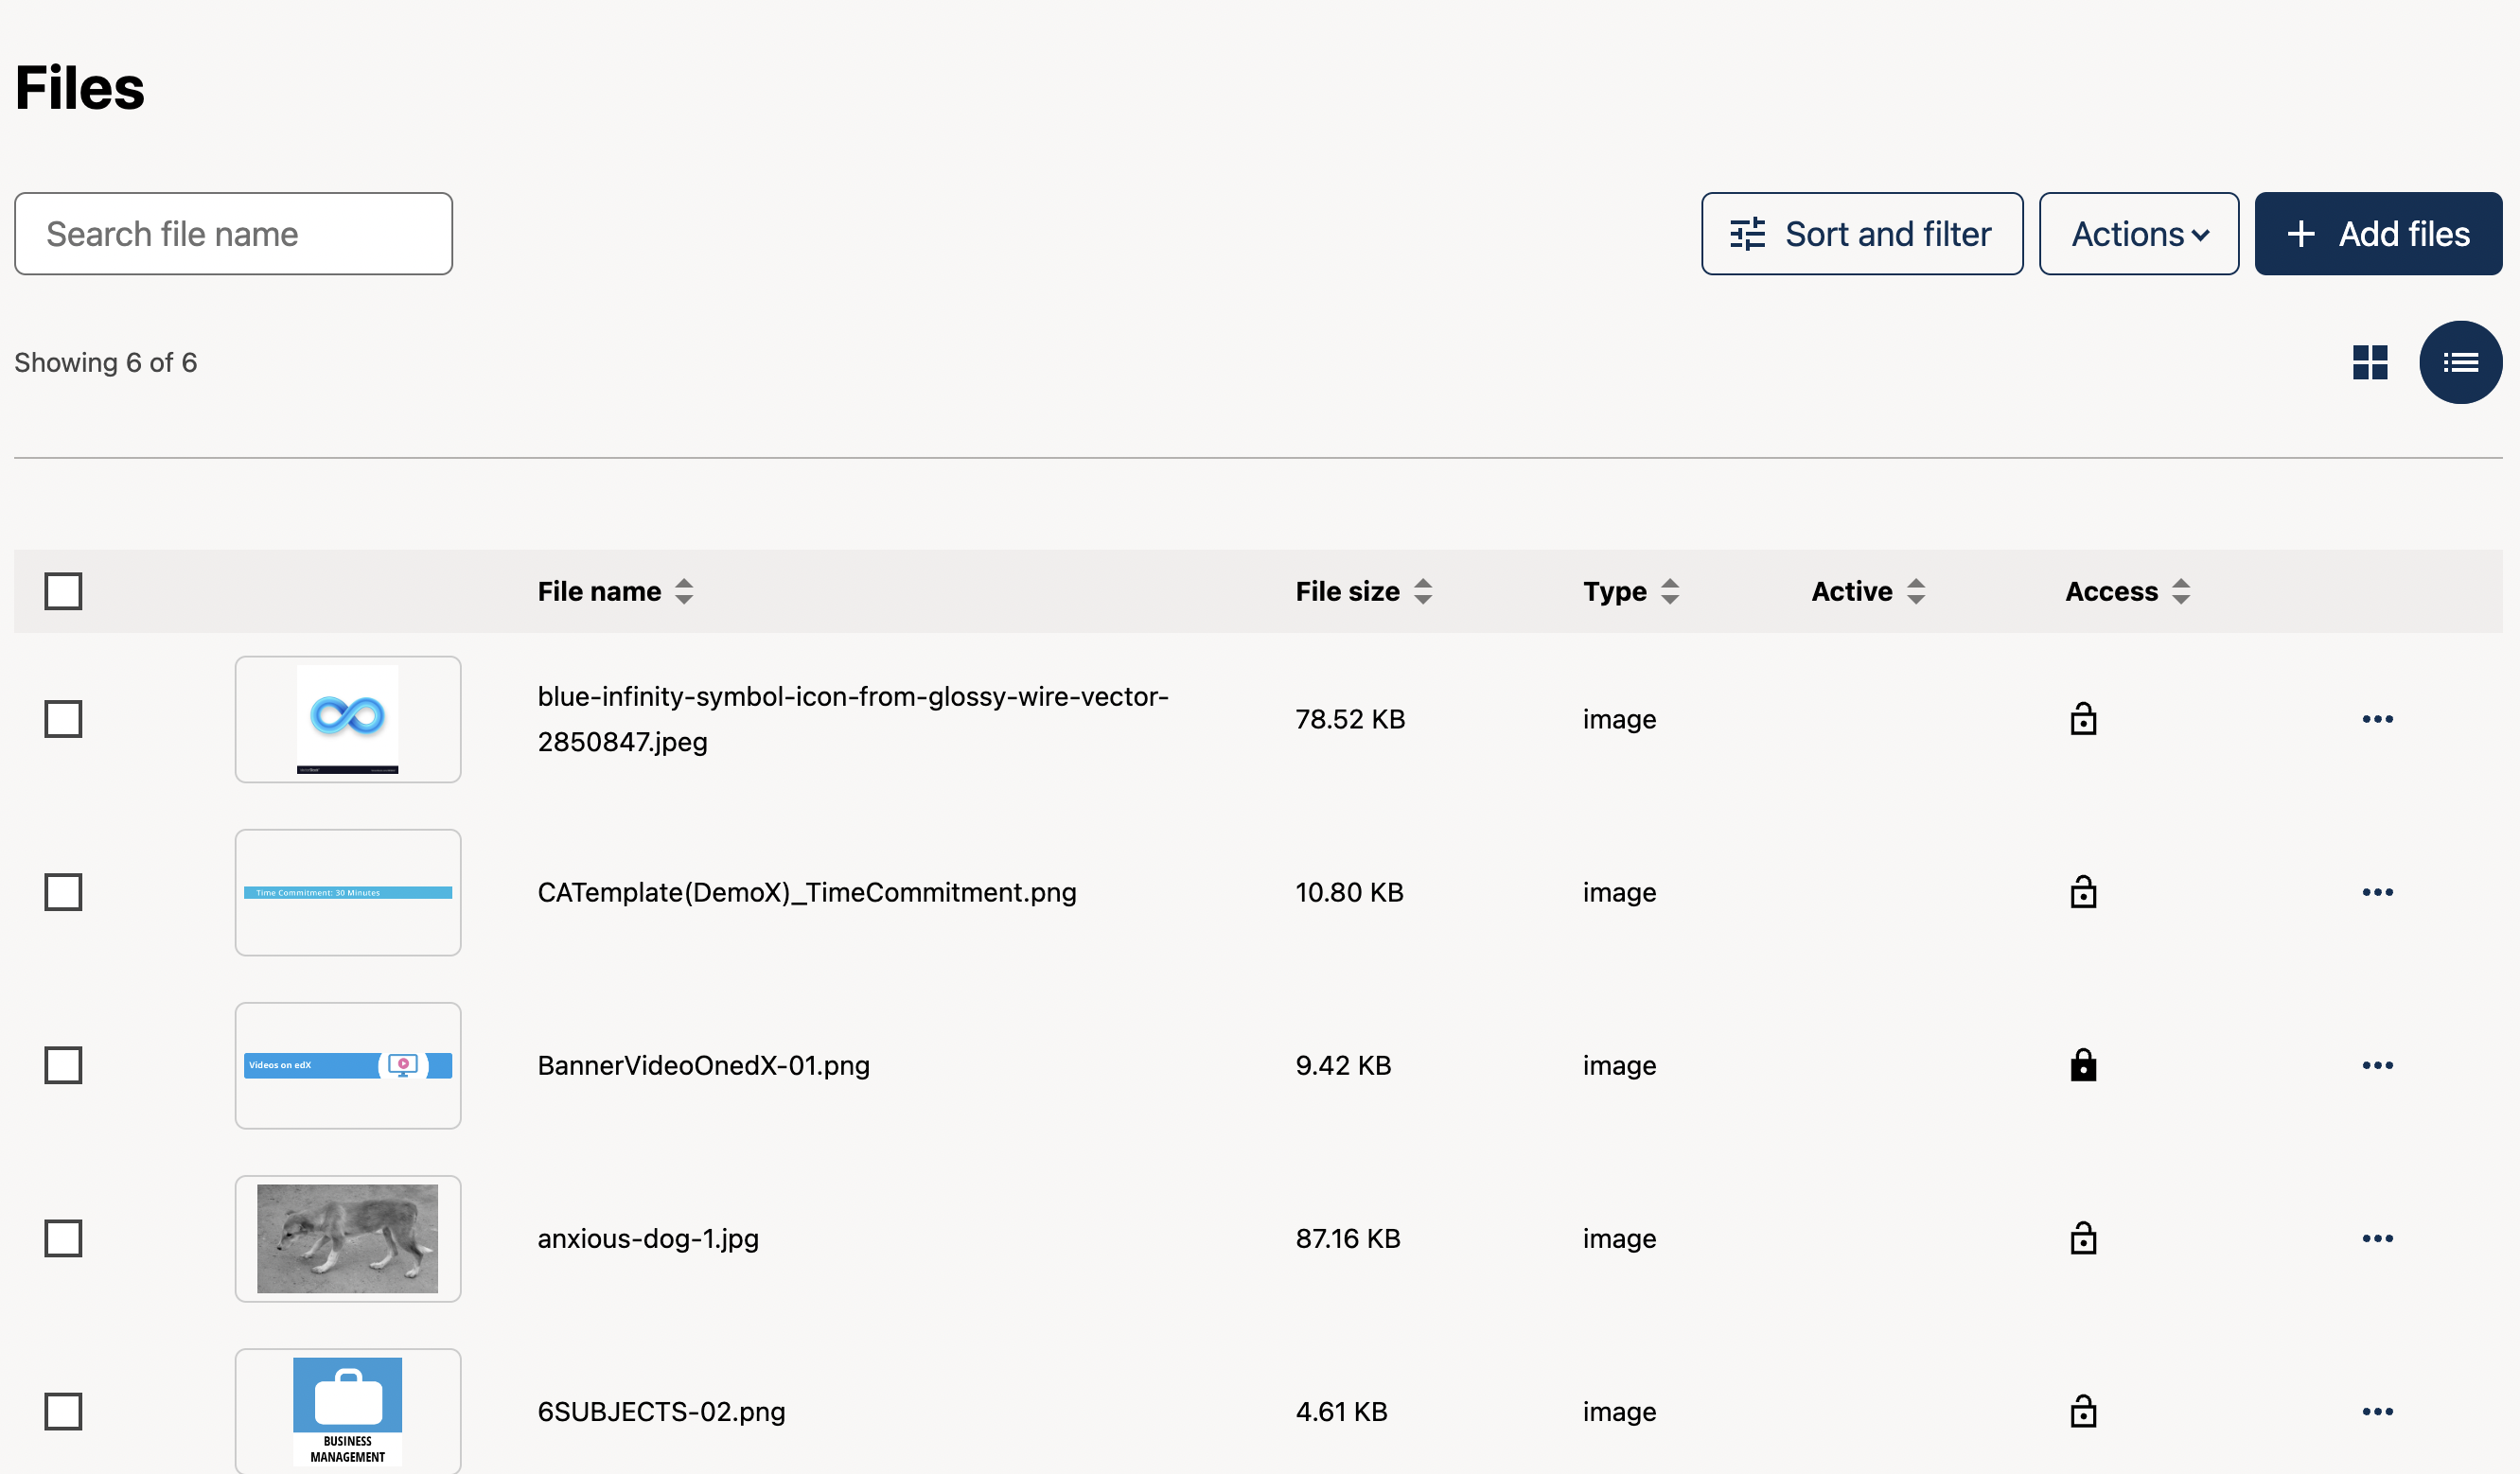Click the Add files button
Viewport: 2520px width, 1474px height.
(2377, 234)
